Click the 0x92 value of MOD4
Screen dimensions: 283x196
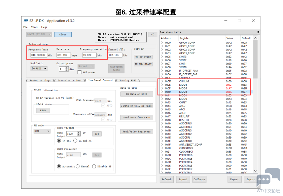pos(229,85)
